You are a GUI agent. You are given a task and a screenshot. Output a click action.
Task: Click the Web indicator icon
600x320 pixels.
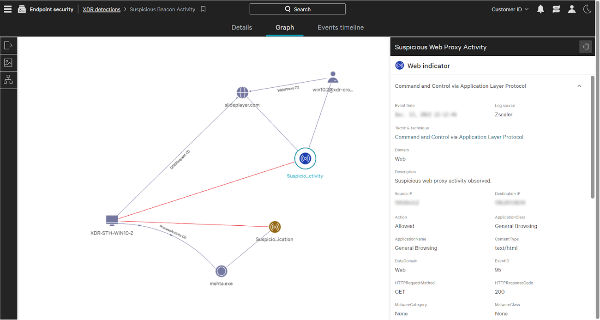[x=400, y=66]
